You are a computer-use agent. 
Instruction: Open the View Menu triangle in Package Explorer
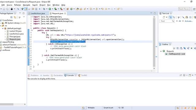(x=24, y=17)
